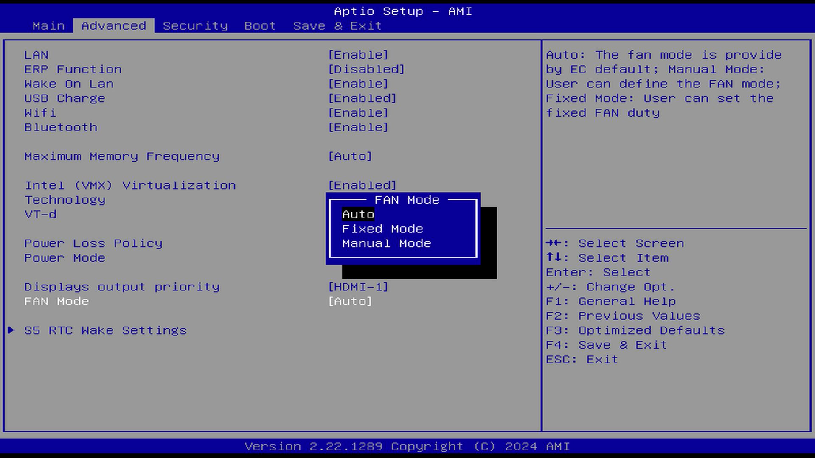
Task: Select the Wake On Lan setting
Action: click(x=69, y=84)
